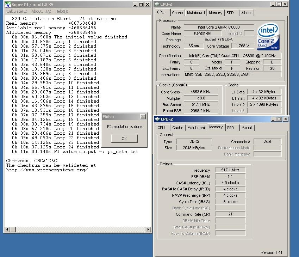Image resolution: width=299 pixels, height=257 pixels.
Task: Close the lower CPU-Z window
Action: click(286, 119)
